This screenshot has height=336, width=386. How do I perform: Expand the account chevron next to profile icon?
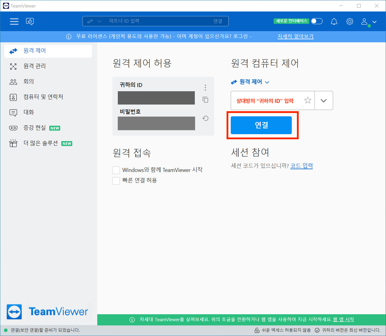[x=374, y=22]
